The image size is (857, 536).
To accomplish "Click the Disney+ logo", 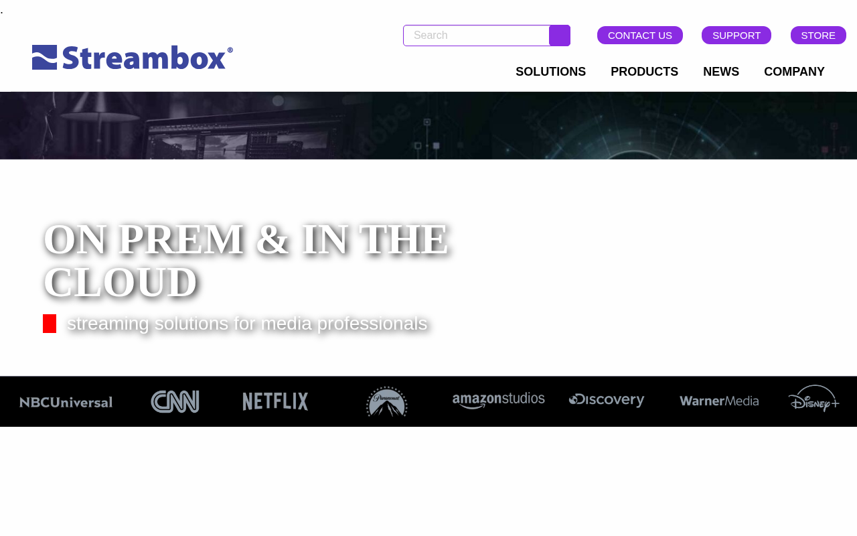I will tap(813, 399).
